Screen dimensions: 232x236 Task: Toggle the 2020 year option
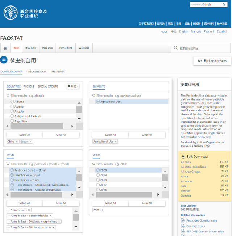[98, 170]
